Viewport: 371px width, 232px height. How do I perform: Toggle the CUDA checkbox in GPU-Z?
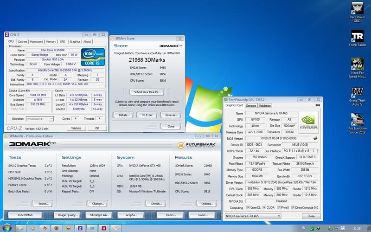click(x=264, y=207)
